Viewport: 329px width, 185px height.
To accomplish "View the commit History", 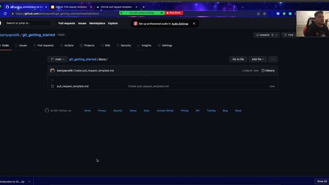I will pos(268,71).
